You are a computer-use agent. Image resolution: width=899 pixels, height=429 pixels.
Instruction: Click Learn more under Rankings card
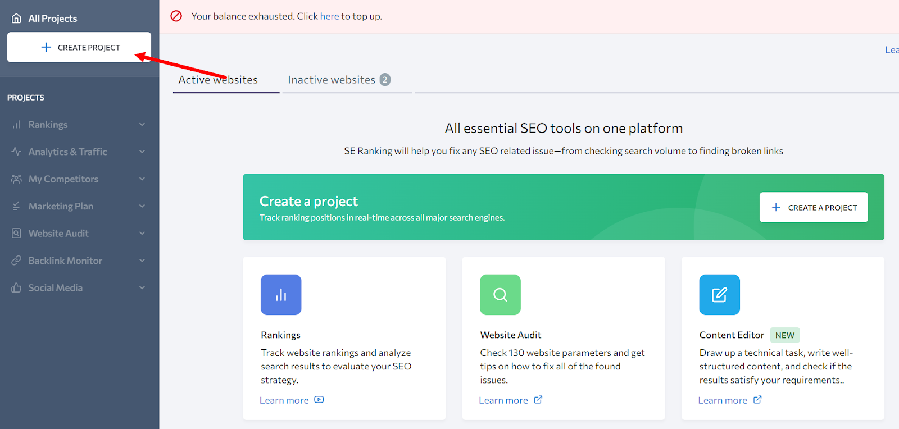click(284, 400)
